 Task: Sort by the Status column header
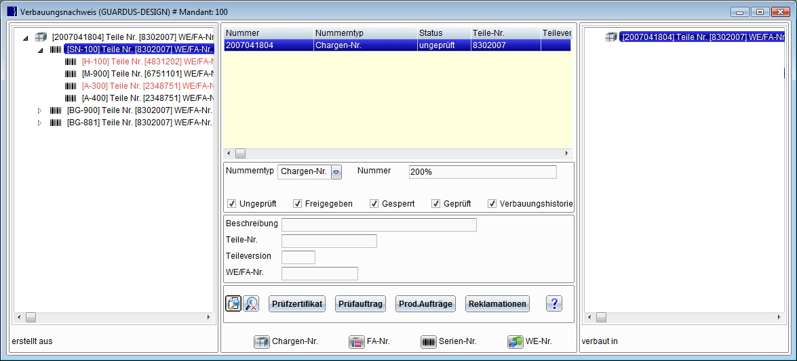[443, 33]
